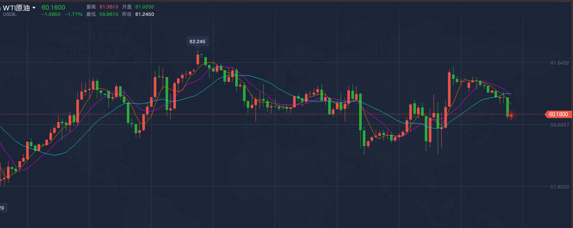The height and width of the screenshot is (228, 573).
Task: Expand the WTI原油 symbol dropdown arrow
Action: [x=34, y=8]
